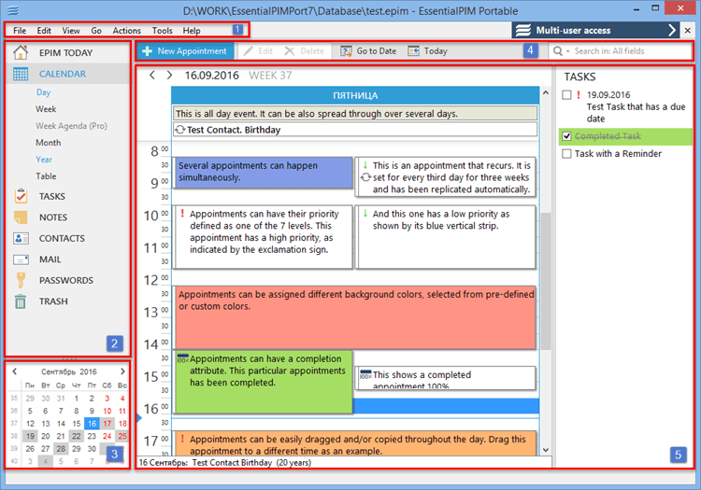This screenshot has height=490, width=701.
Task: Click the Search in All fields box
Action: pos(619,51)
